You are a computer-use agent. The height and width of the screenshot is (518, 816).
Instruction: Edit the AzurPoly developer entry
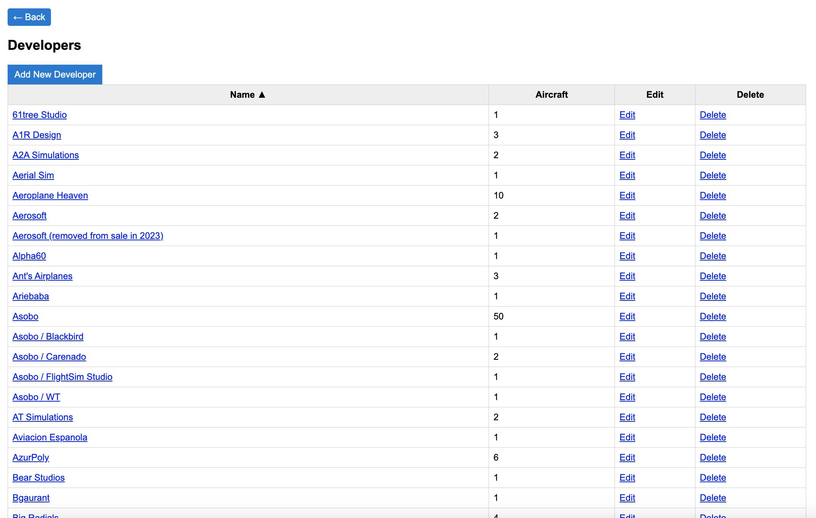627,458
